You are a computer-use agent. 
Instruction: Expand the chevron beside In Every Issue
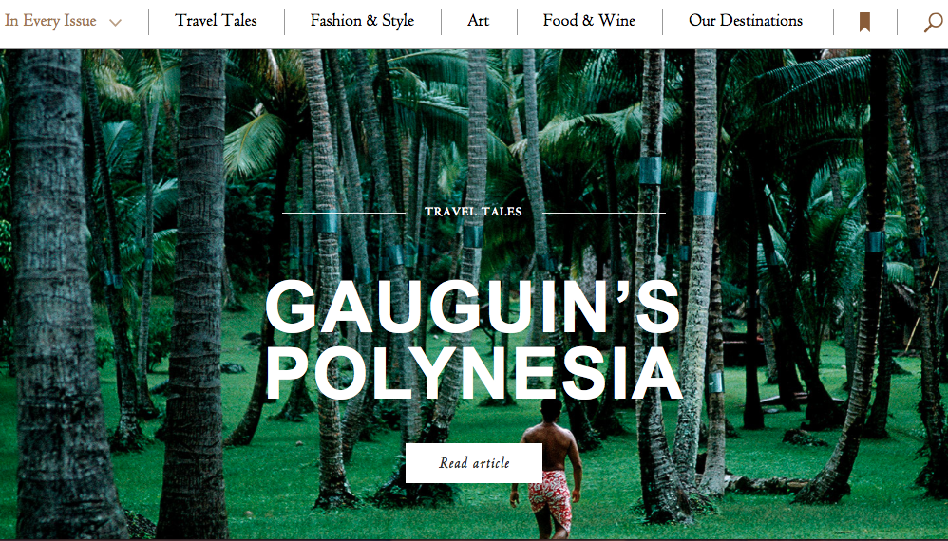click(x=115, y=23)
